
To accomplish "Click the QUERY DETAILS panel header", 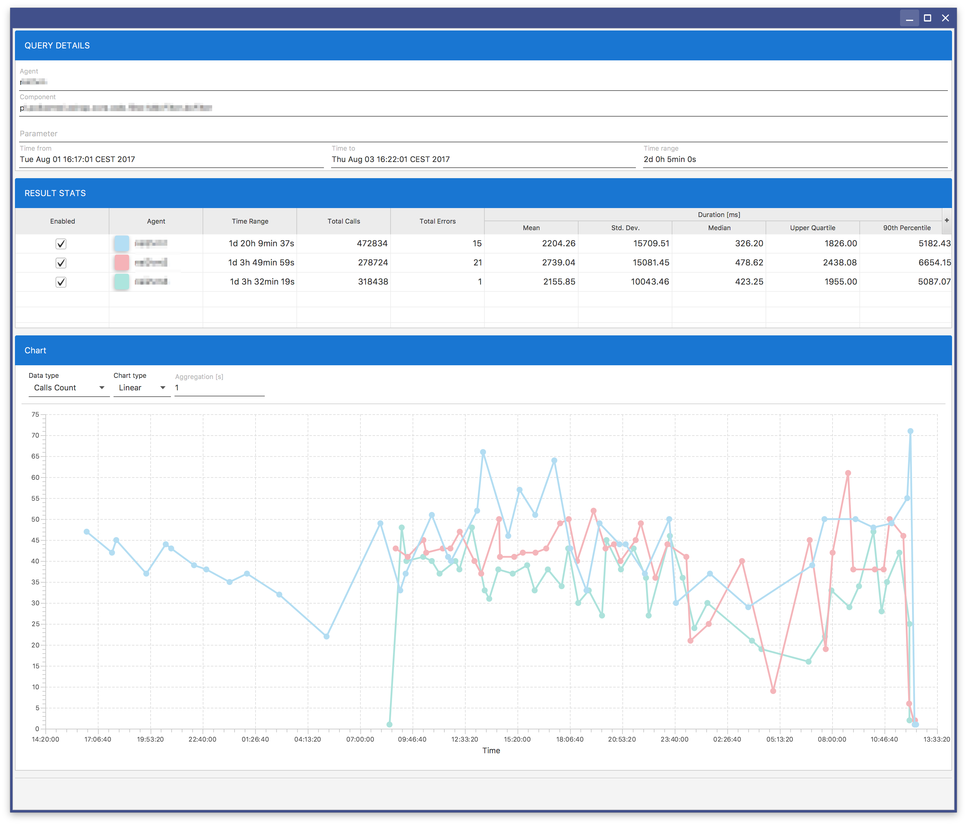I will tap(483, 45).
